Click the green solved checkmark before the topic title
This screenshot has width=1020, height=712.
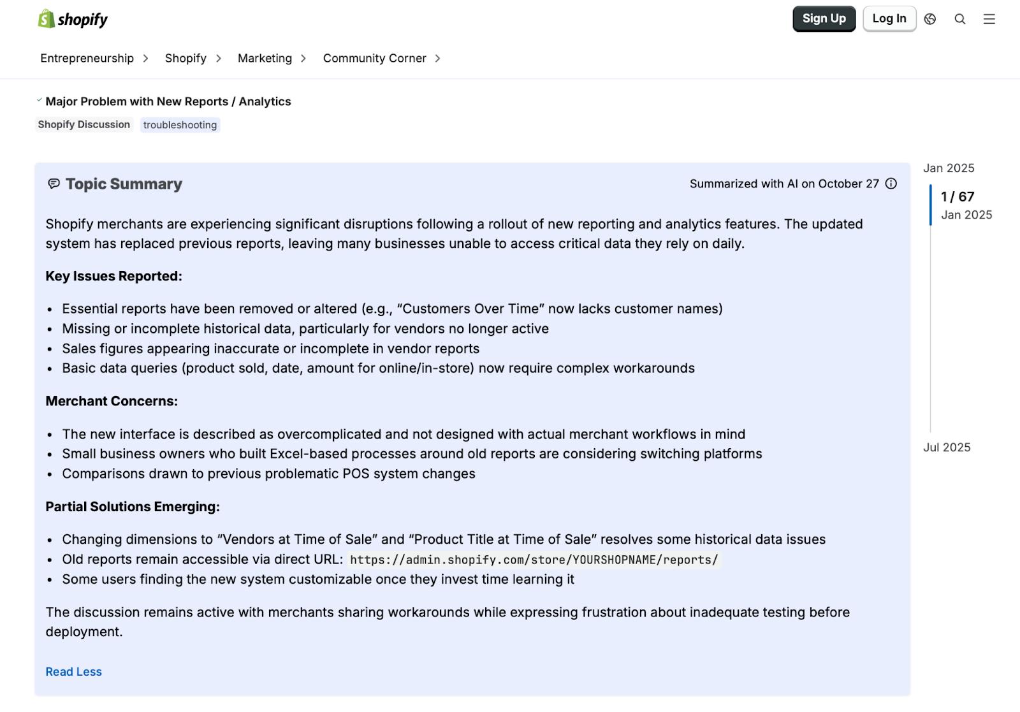(x=40, y=99)
